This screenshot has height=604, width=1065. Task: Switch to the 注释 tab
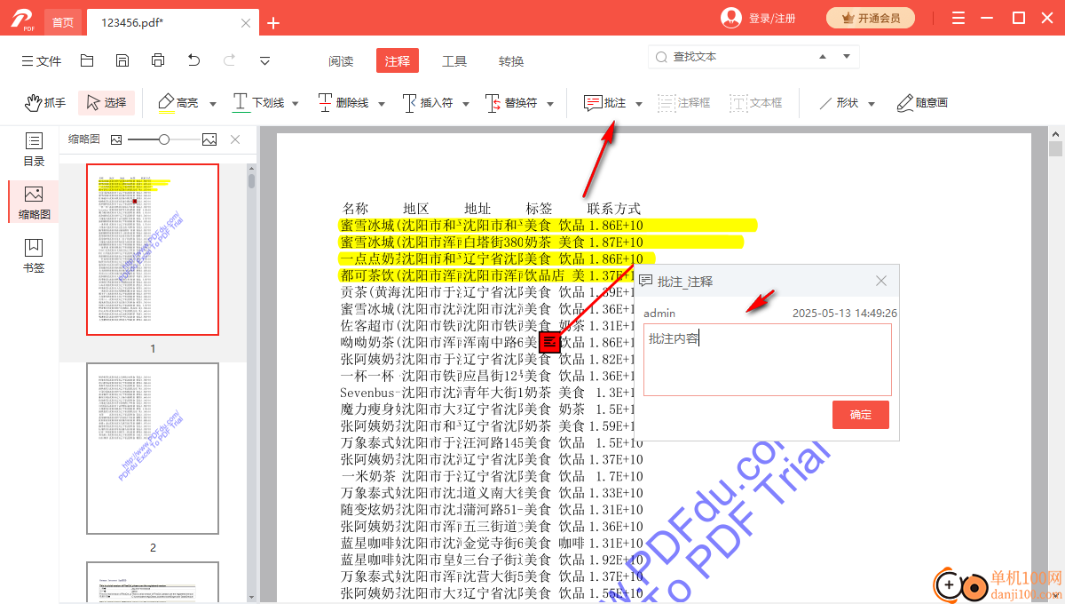point(398,61)
